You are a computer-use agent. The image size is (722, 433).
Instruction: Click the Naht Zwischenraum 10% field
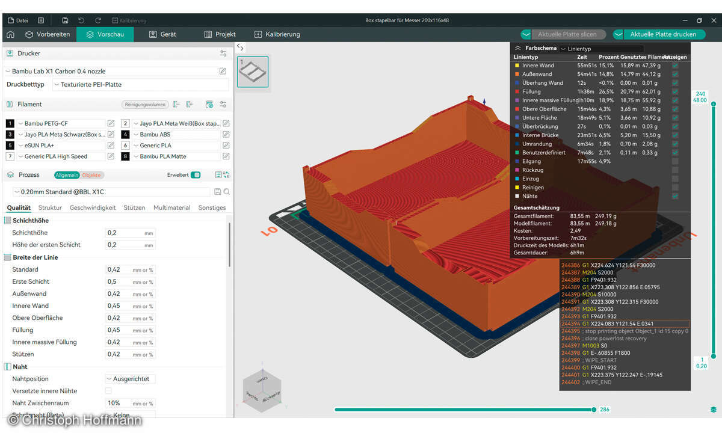[x=130, y=403]
